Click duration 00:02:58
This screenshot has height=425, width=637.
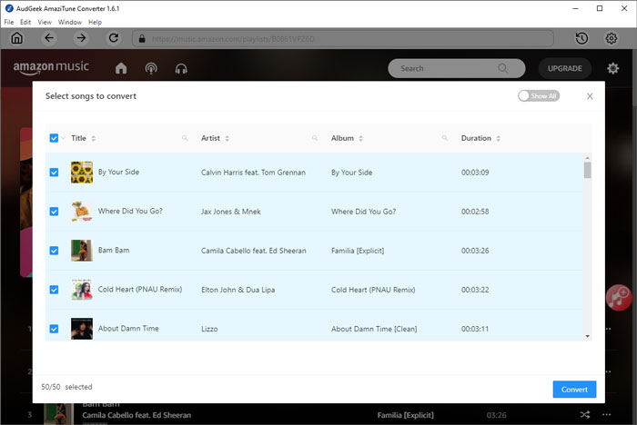point(475,212)
